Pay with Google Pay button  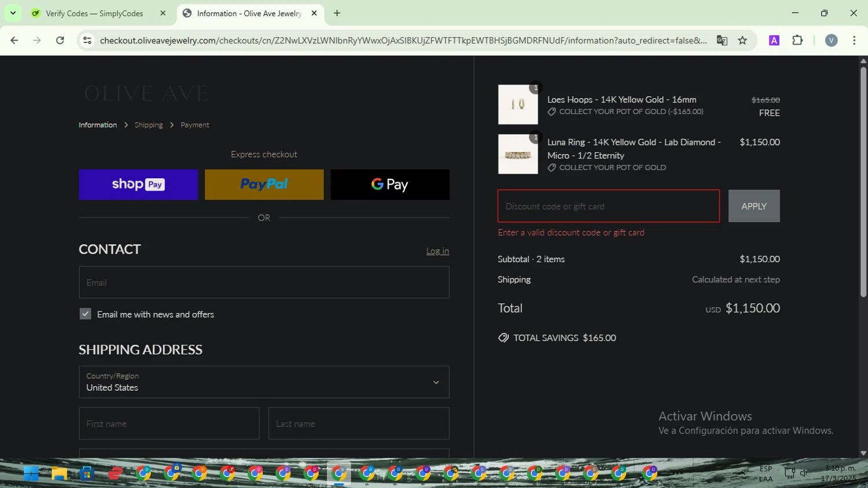(390, 185)
